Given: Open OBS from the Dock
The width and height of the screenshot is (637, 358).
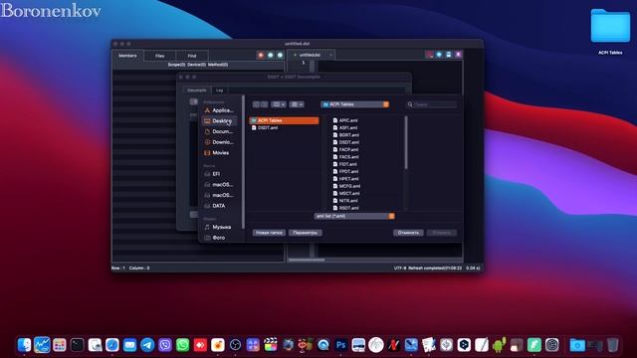Looking at the screenshot, I should pyautogui.click(x=235, y=345).
